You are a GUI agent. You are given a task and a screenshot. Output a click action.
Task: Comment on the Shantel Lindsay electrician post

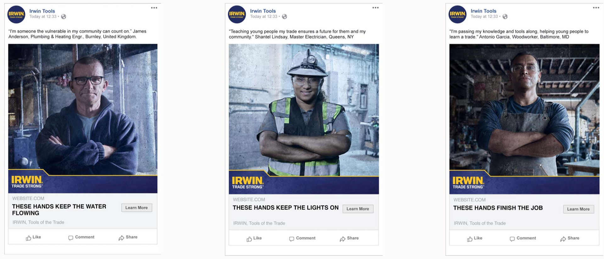tap(302, 239)
